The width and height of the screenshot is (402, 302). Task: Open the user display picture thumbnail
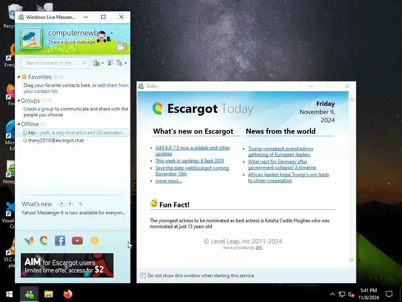31,38
